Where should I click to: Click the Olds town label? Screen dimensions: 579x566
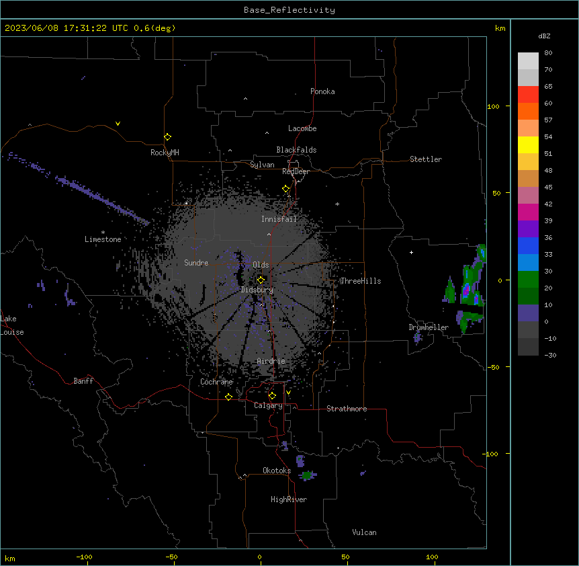(261, 265)
